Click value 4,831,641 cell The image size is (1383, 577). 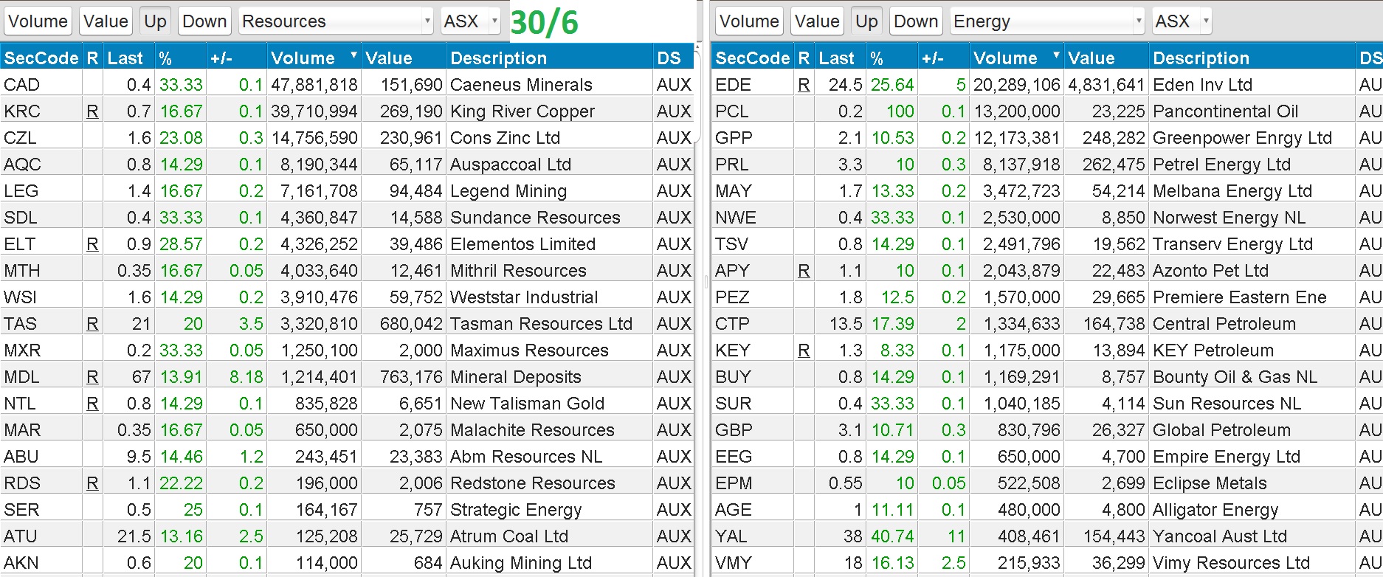(1106, 85)
